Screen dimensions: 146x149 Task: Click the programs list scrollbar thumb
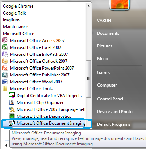click(x=88, y=79)
